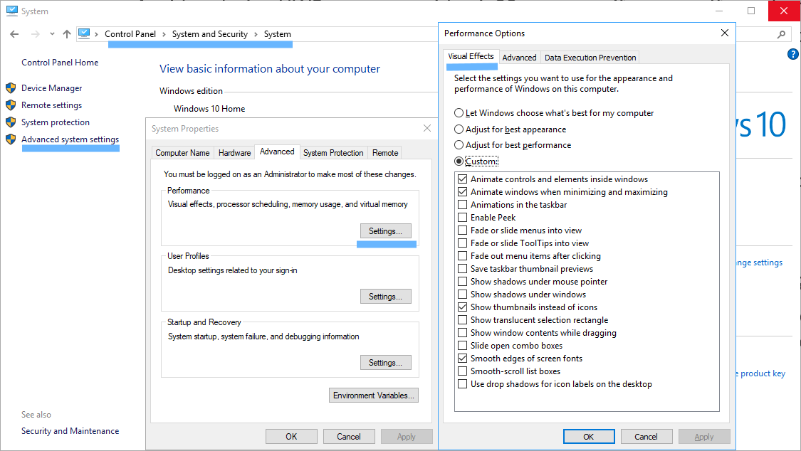Screen dimensions: 801x451
Task: Switch to Visual Effects tab
Action: 471,56
